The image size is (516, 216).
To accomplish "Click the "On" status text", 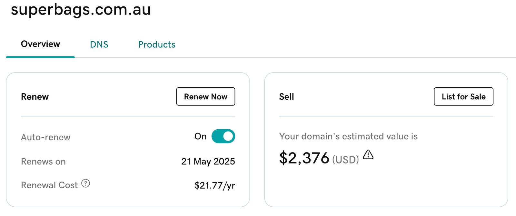I will 200,136.
